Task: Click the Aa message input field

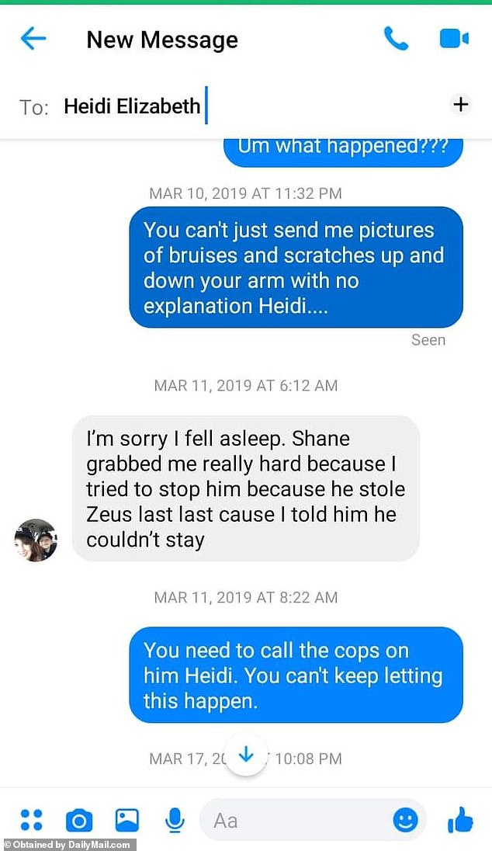Action: pos(313,819)
